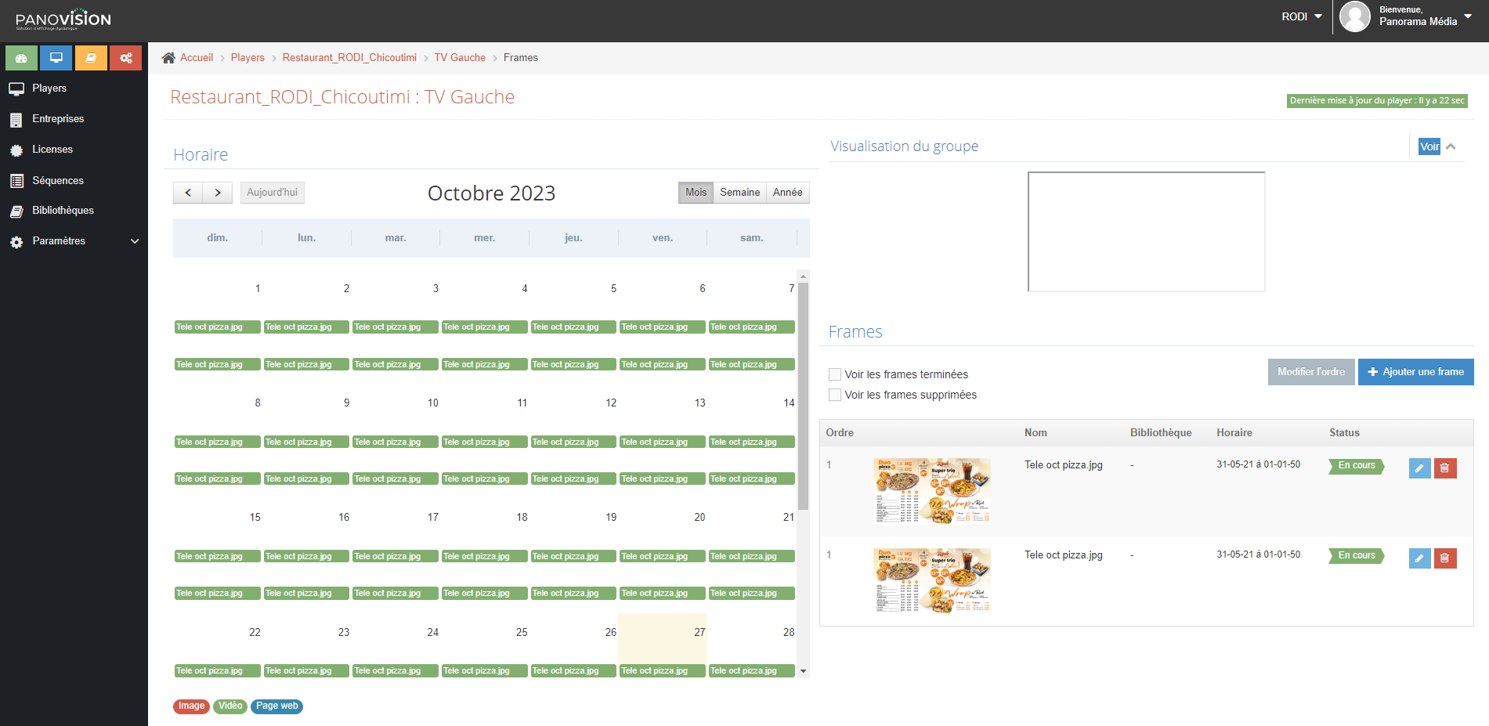Delete the second Tele oct pizza.jpg frame
The height and width of the screenshot is (726, 1489).
[1445, 558]
